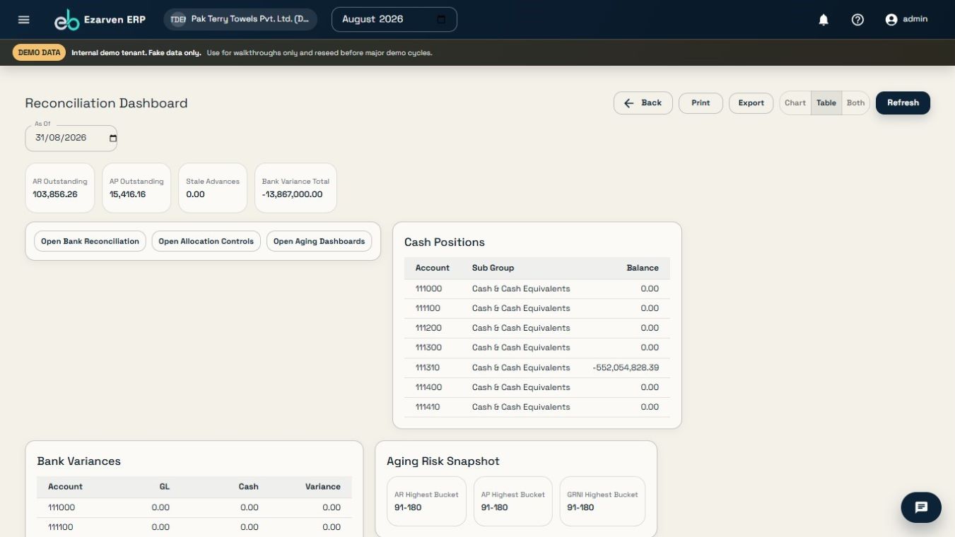955x537 pixels.
Task: Switch to Both view
Action: point(855,103)
